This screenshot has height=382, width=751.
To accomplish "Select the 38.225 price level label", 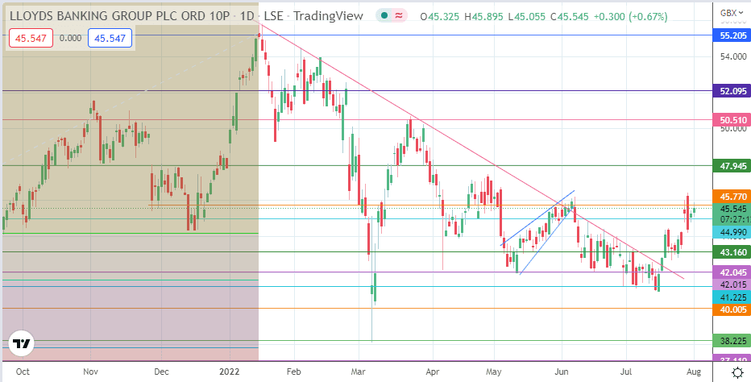I will [x=732, y=341].
